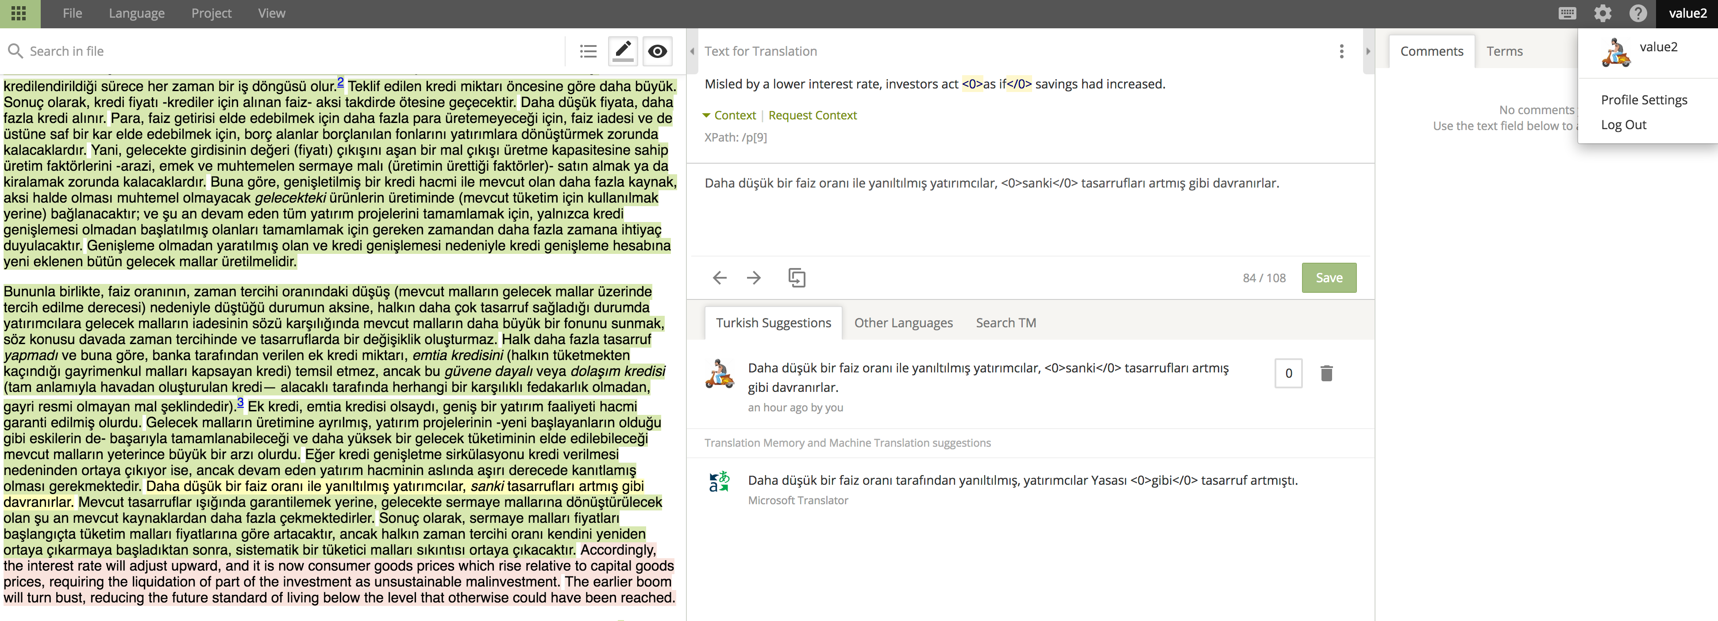This screenshot has height=621, width=1718.
Task: Toggle the eye preview mode button
Action: (x=657, y=51)
